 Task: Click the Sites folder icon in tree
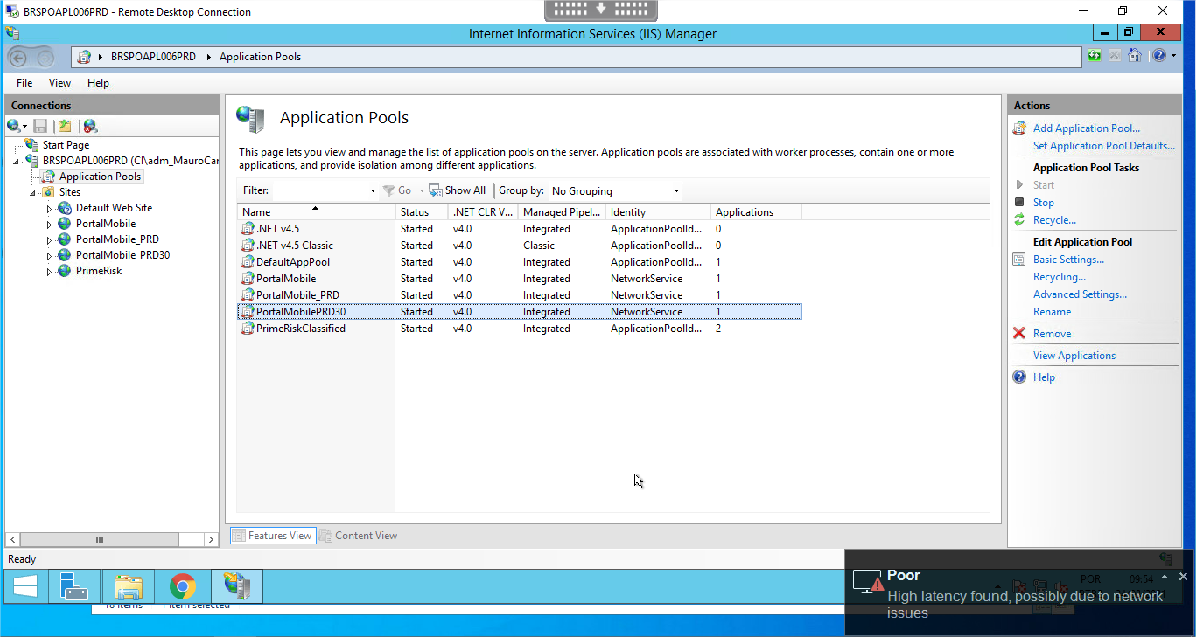48,192
